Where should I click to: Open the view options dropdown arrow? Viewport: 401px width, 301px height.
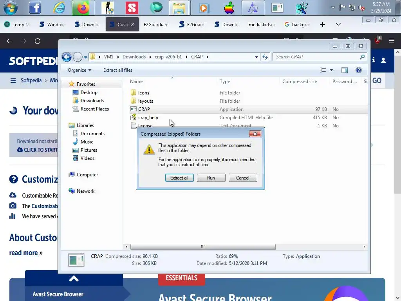331,70
